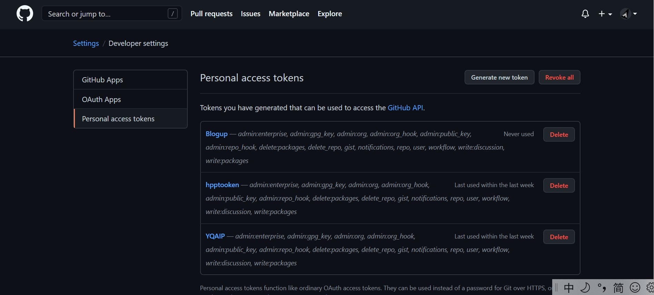The width and height of the screenshot is (654, 295).
Task: Open Pull requests in top navigation
Action: (x=211, y=14)
